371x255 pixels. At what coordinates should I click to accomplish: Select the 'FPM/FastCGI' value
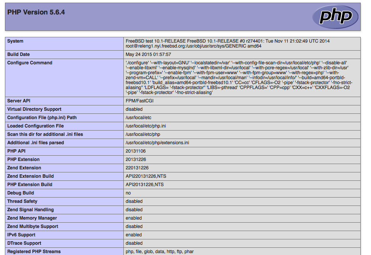click(139, 101)
